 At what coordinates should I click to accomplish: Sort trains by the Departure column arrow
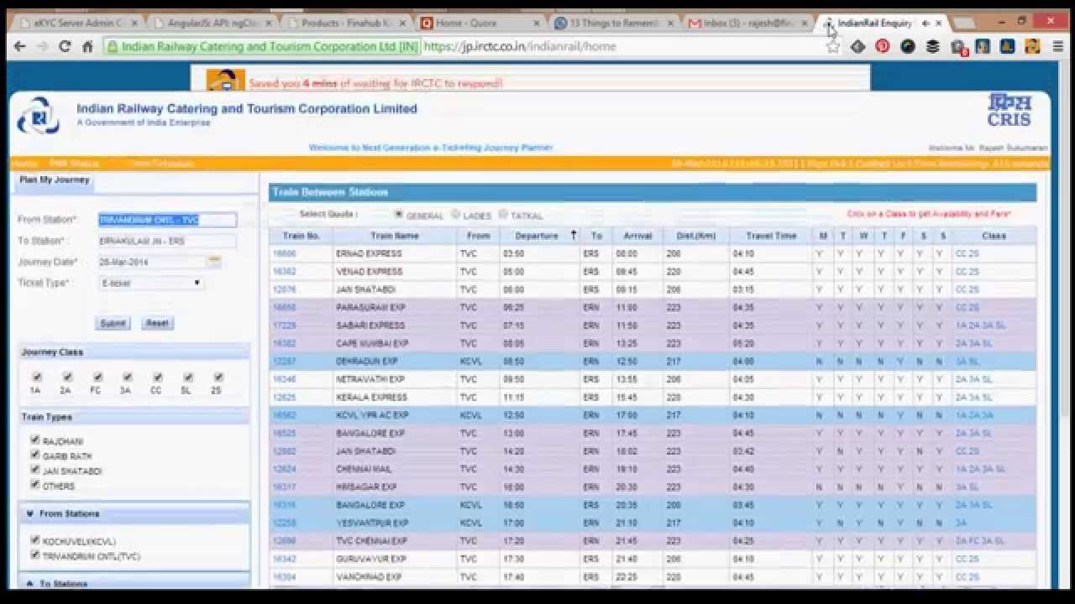tap(574, 235)
